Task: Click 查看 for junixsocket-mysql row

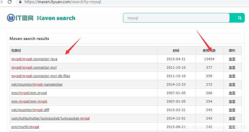Action: 232,118
